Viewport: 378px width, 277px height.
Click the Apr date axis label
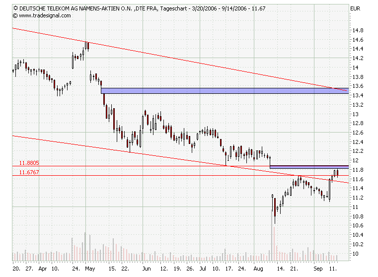point(42,269)
